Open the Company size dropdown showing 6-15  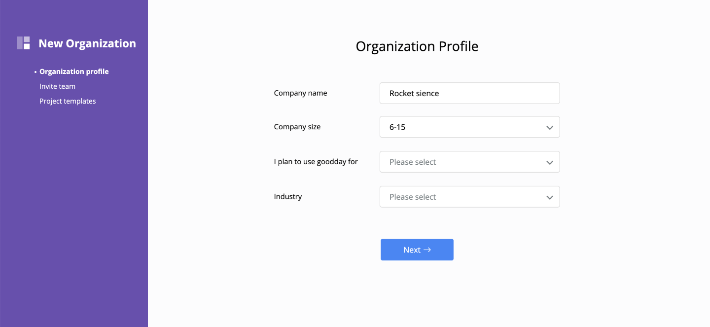pyautogui.click(x=469, y=127)
